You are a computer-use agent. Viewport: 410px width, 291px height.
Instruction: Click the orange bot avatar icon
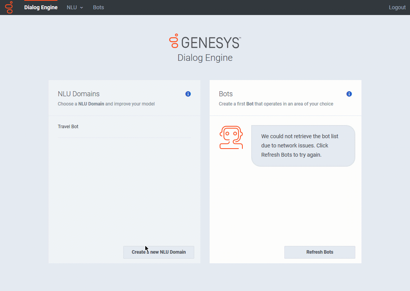[x=231, y=137]
